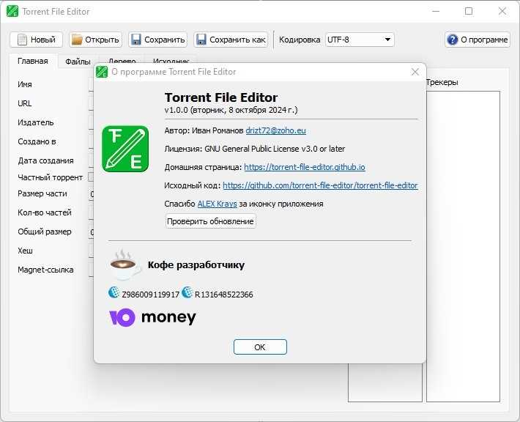Click the coffee cup donation icon
The height and width of the screenshot is (422, 520).
(x=125, y=264)
